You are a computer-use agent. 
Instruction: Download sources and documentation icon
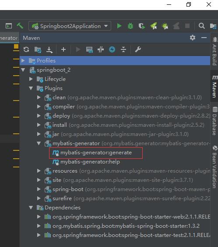[49, 50]
